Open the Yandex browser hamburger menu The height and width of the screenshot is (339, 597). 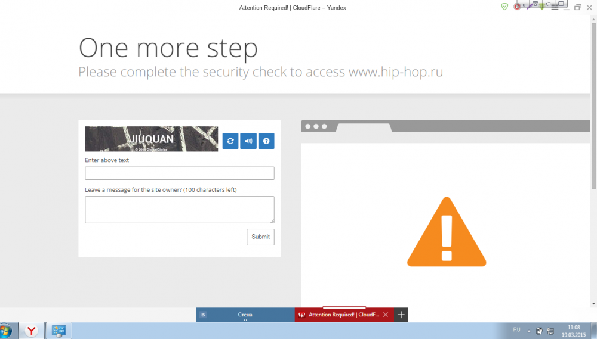point(555,7)
